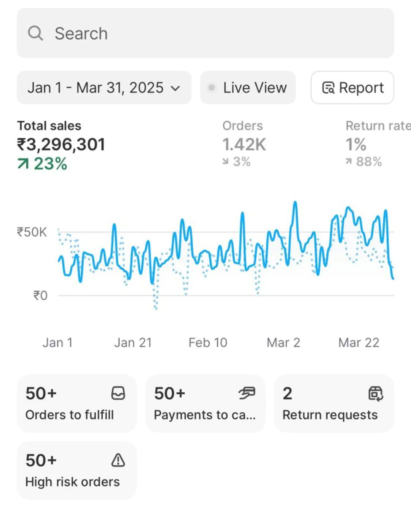
Task: Open Orders to fulfill card
Action: (76, 403)
